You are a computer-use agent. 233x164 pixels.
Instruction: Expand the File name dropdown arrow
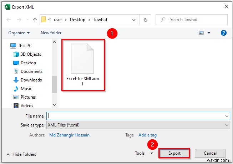click(227, 116)
